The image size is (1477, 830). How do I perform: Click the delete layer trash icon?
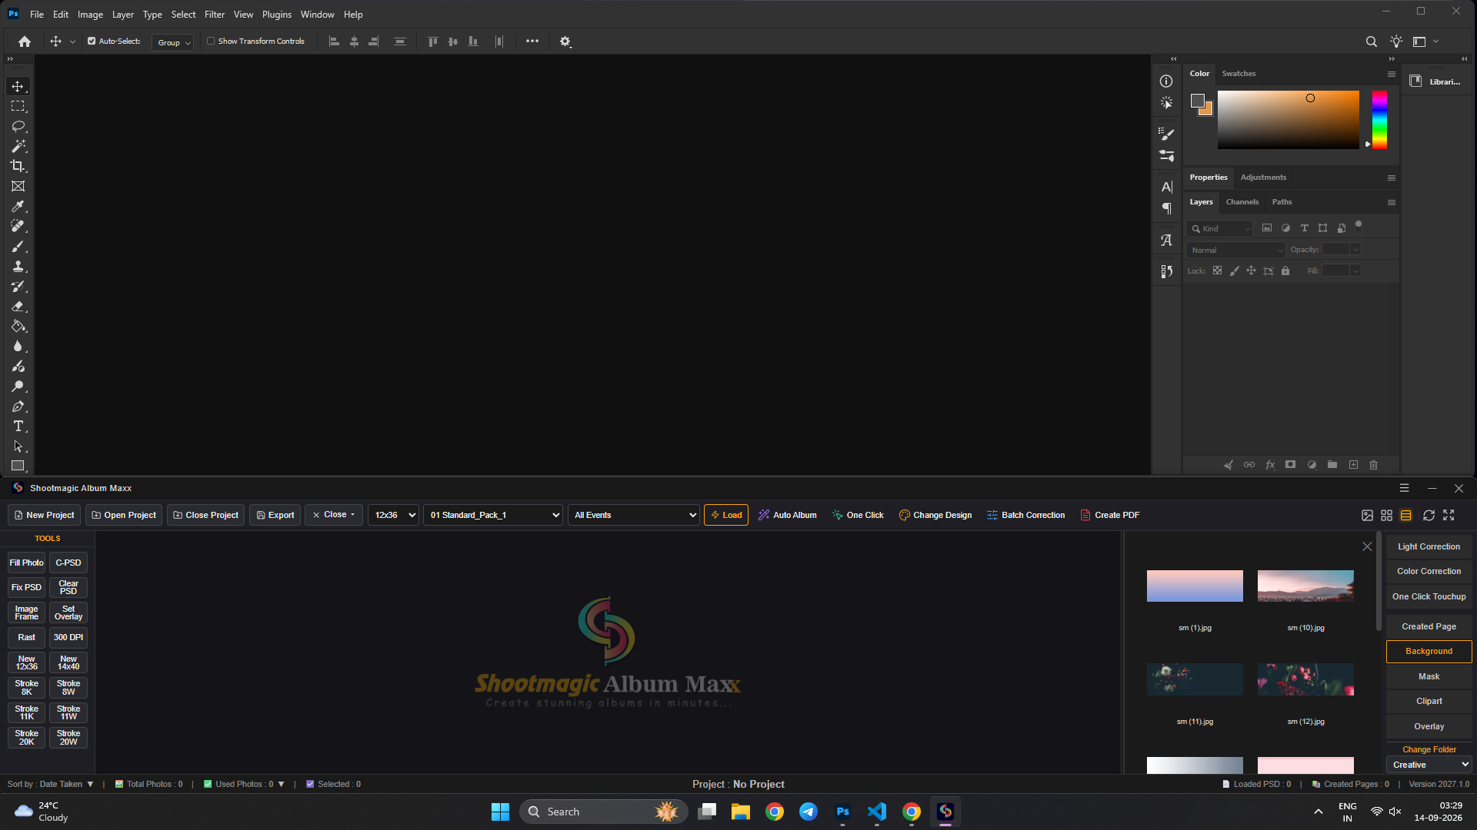click(1373, 465)
